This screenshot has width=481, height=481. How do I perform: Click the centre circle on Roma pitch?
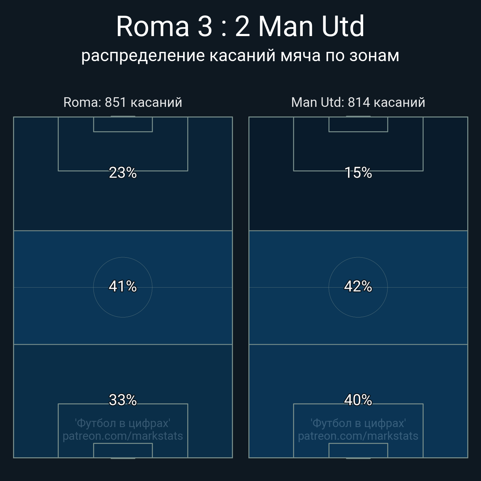tap(123, 287)
